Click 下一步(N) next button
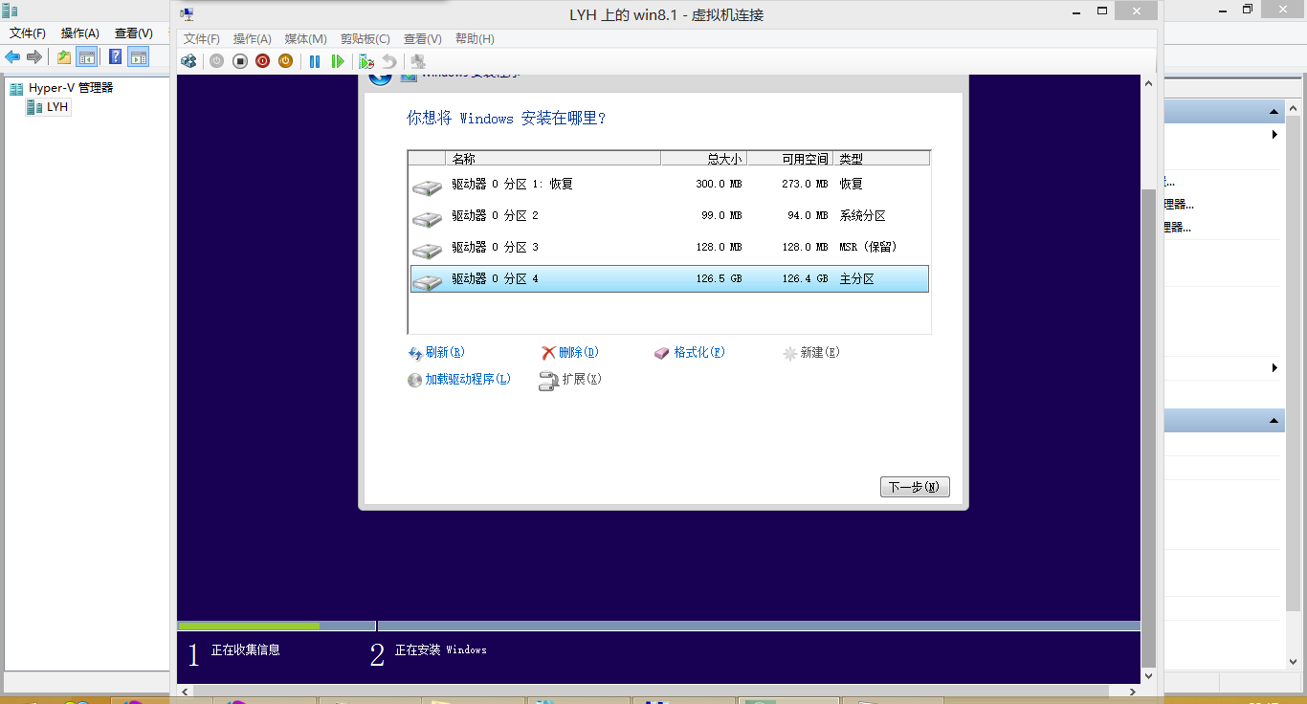The image size is (1307, 704). (915, 487)
